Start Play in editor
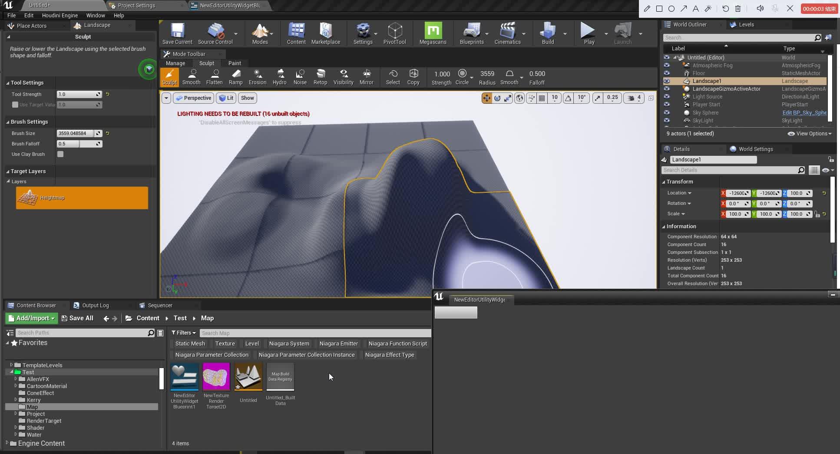 [x=589, y=33]
